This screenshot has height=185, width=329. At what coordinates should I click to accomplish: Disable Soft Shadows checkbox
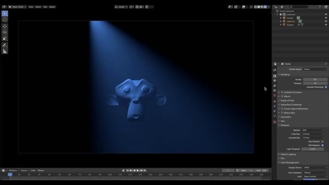coord(322,145)
